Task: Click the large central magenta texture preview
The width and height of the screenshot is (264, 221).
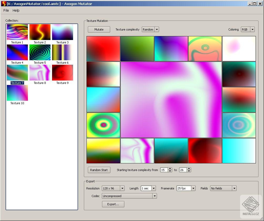Action: point(171,100)
